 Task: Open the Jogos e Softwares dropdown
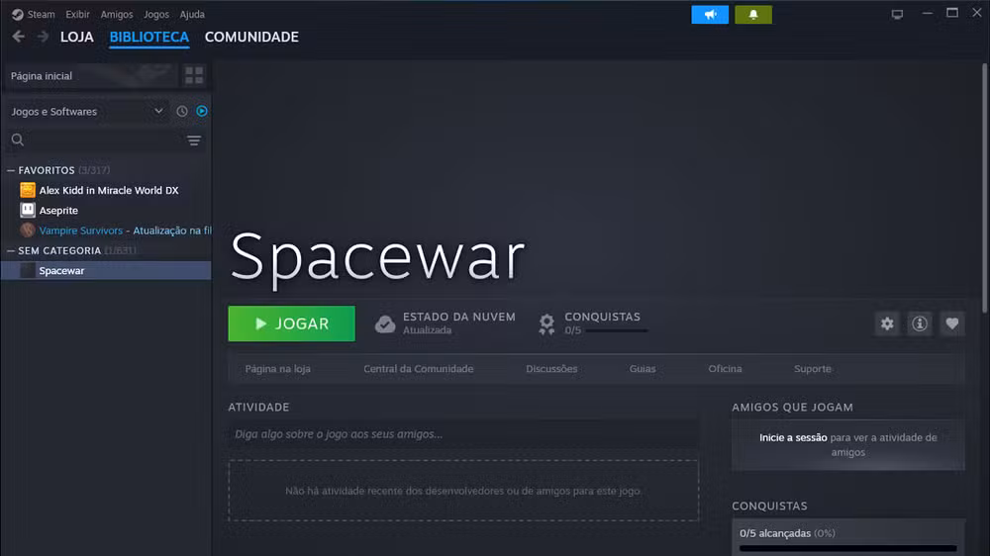87,111
